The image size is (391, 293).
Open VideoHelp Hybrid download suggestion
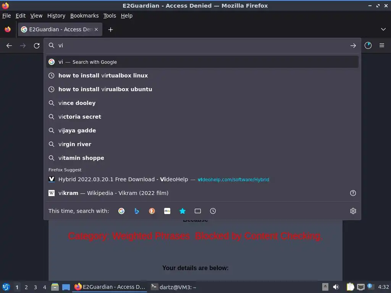(x=202, y=179)
